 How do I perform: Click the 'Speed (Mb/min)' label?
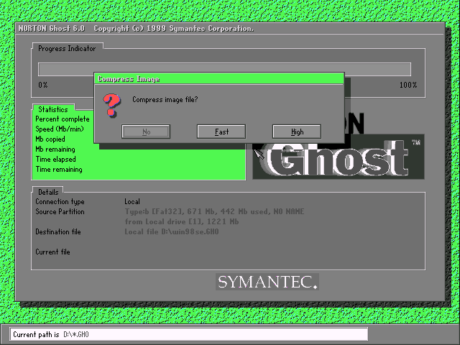point(60,129)
